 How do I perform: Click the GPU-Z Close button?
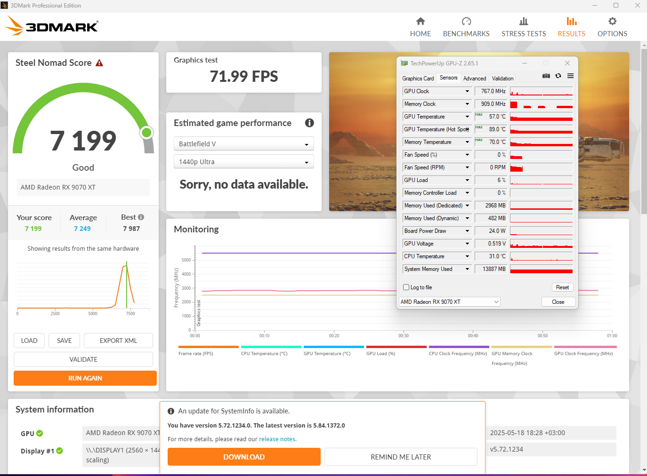[x=558, y=302]
